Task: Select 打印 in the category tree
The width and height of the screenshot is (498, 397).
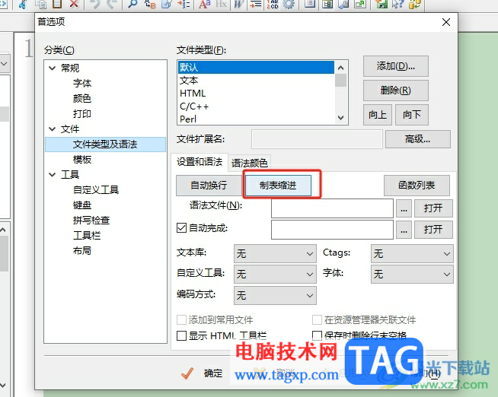Action: [x=82, y=113]
